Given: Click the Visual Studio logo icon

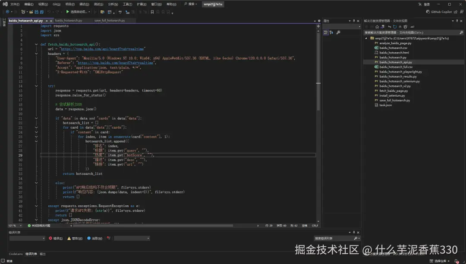Looking at the screenshot, I should tap(5, 4).
